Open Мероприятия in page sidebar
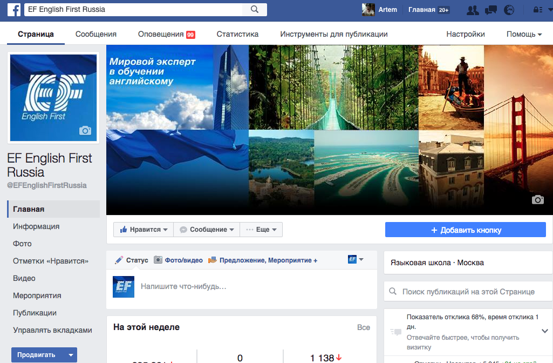 click(37, 295)
